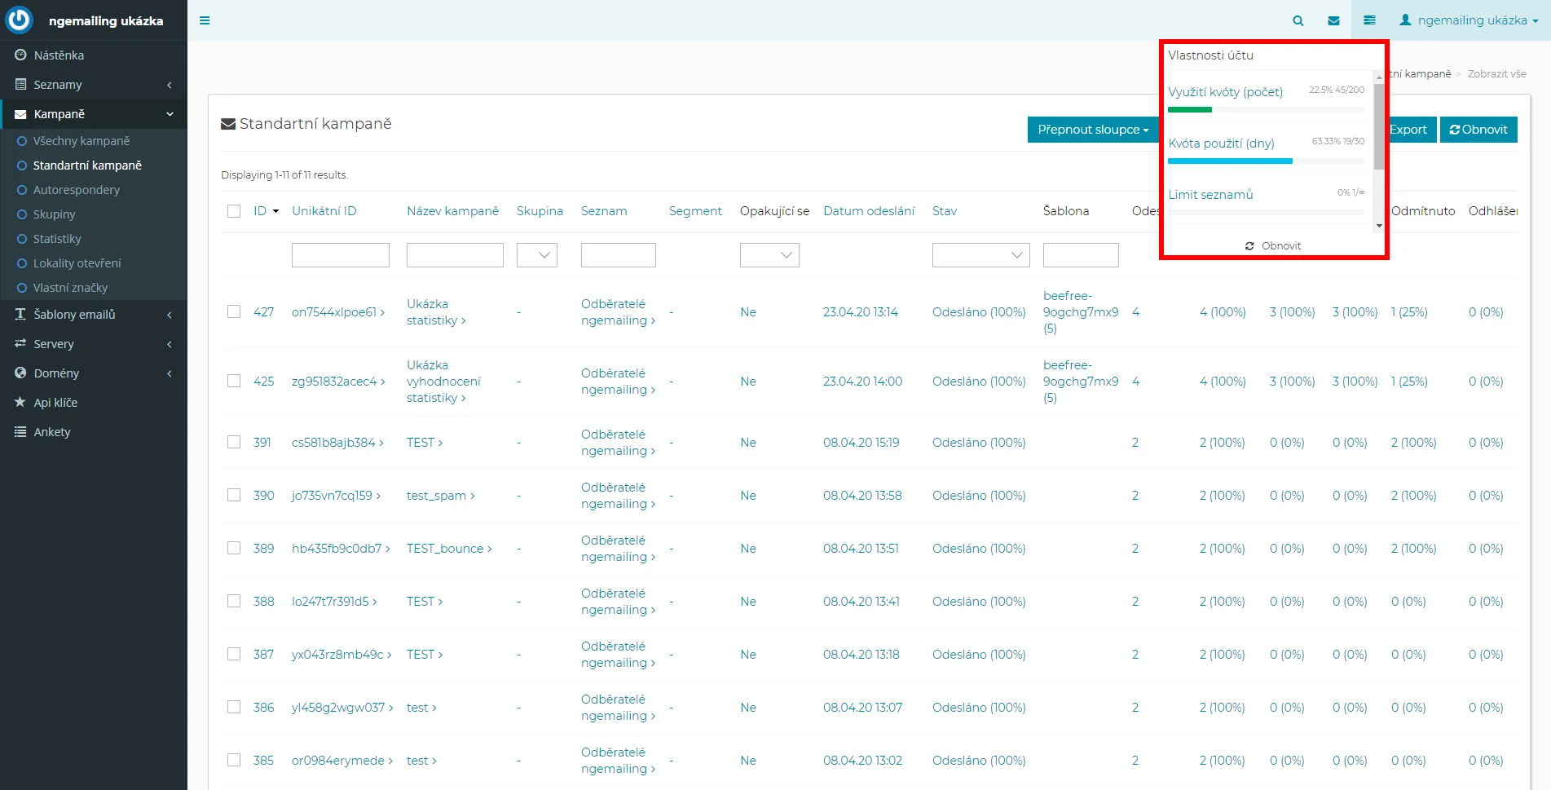Open the envelope messages icon
The height and width of the screenshot is (790, 1551).
pos(1333,20)
